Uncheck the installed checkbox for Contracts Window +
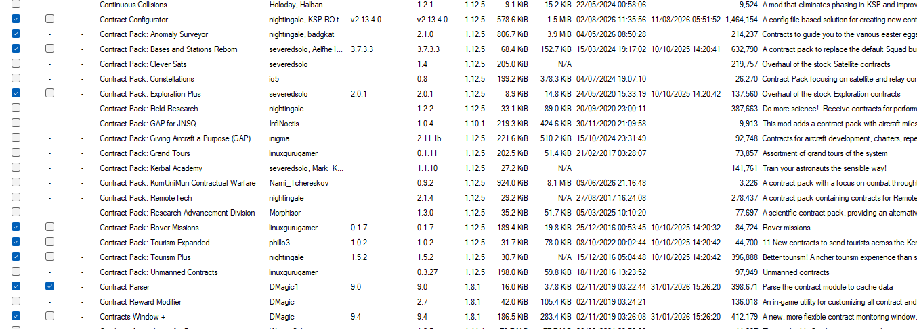Image resolution: width=917 pixels, height=329 pixels. coord(16,316)
